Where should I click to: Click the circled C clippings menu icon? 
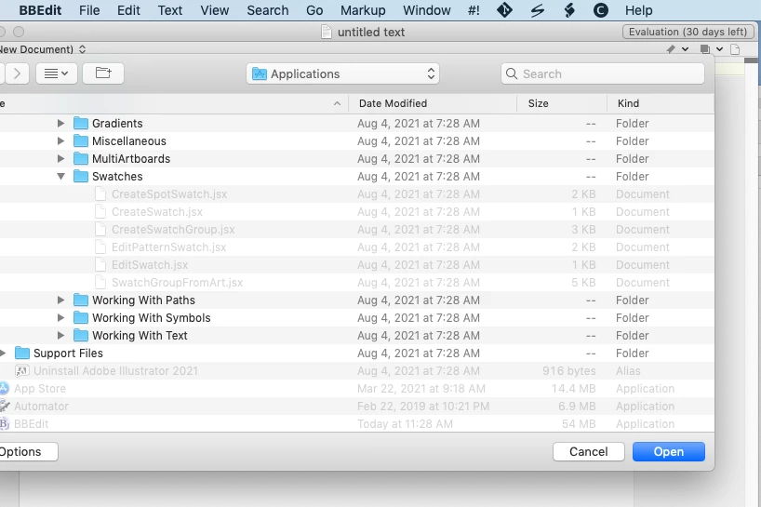[601, 10]
